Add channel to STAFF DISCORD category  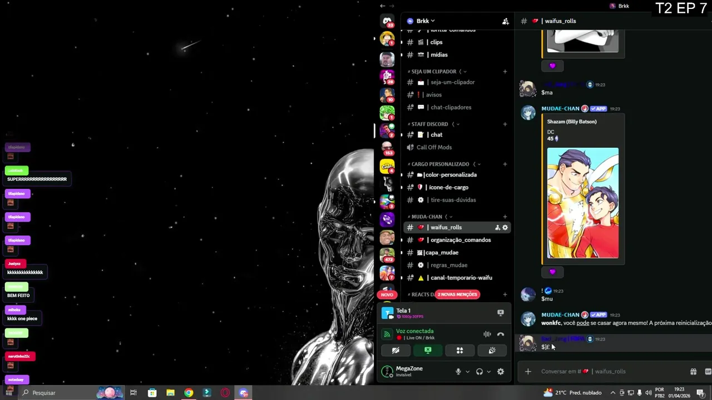(505, 124)
